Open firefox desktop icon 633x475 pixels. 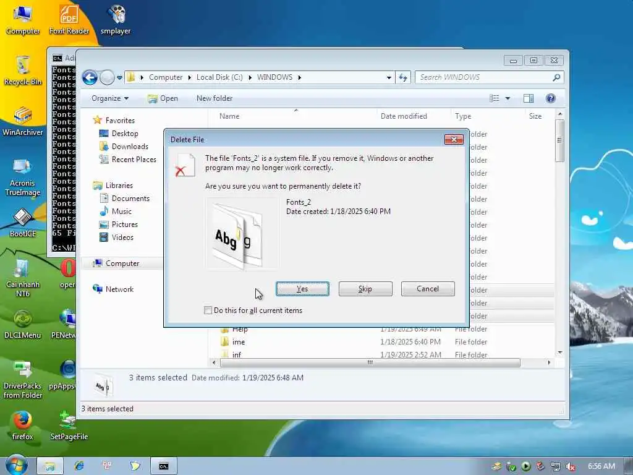point(23,426)
